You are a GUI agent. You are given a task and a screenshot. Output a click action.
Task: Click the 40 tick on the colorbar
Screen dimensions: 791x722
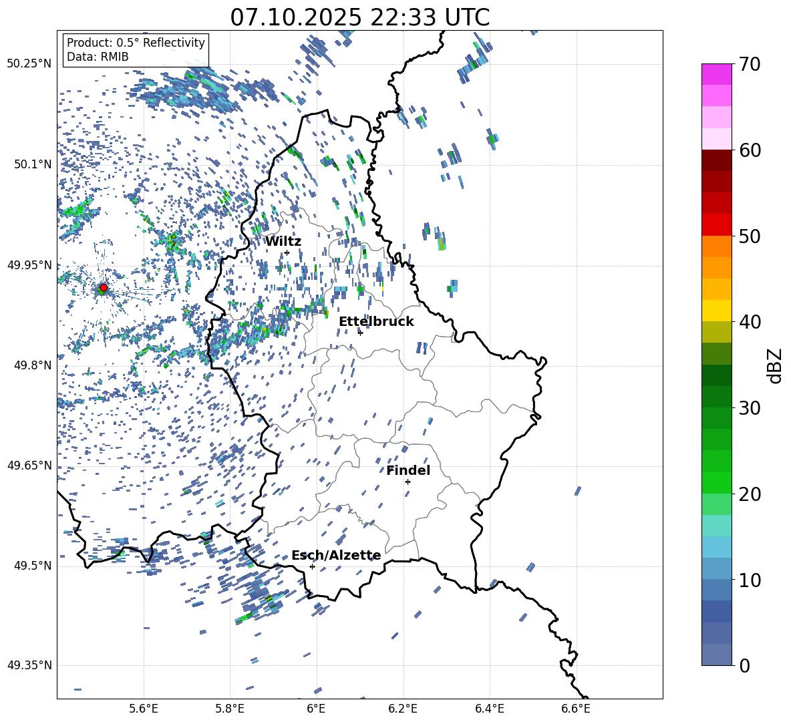point(750,322)
